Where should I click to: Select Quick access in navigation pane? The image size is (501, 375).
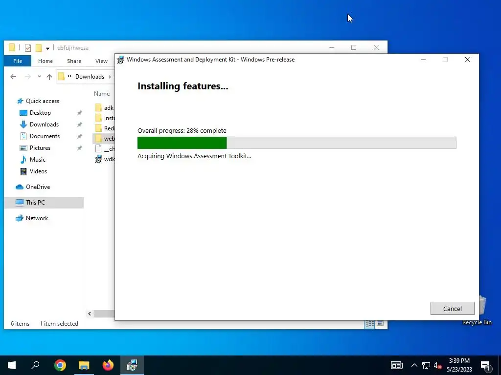pyautogui.click(x=43, y=101)
